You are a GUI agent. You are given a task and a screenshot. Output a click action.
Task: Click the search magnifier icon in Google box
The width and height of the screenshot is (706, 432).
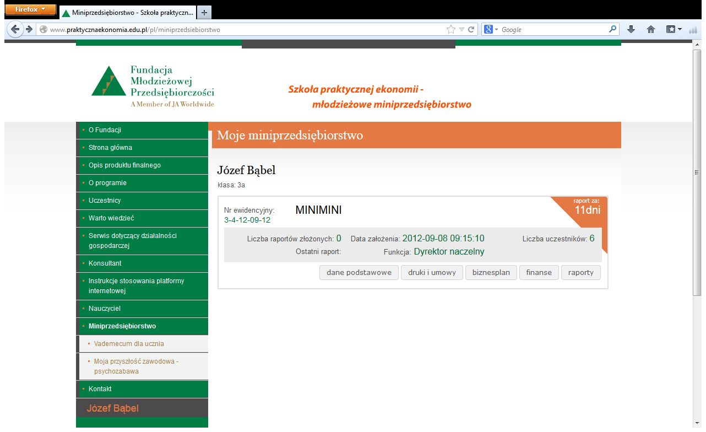pyautogui.click(x=613, y=29)
